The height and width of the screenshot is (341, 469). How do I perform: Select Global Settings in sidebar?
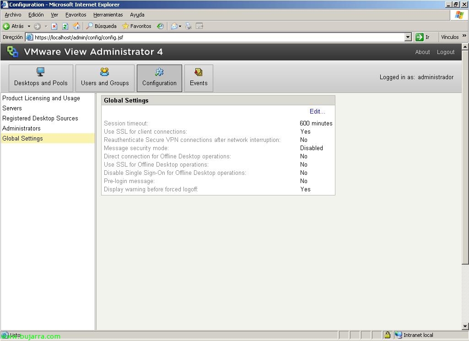48,138
